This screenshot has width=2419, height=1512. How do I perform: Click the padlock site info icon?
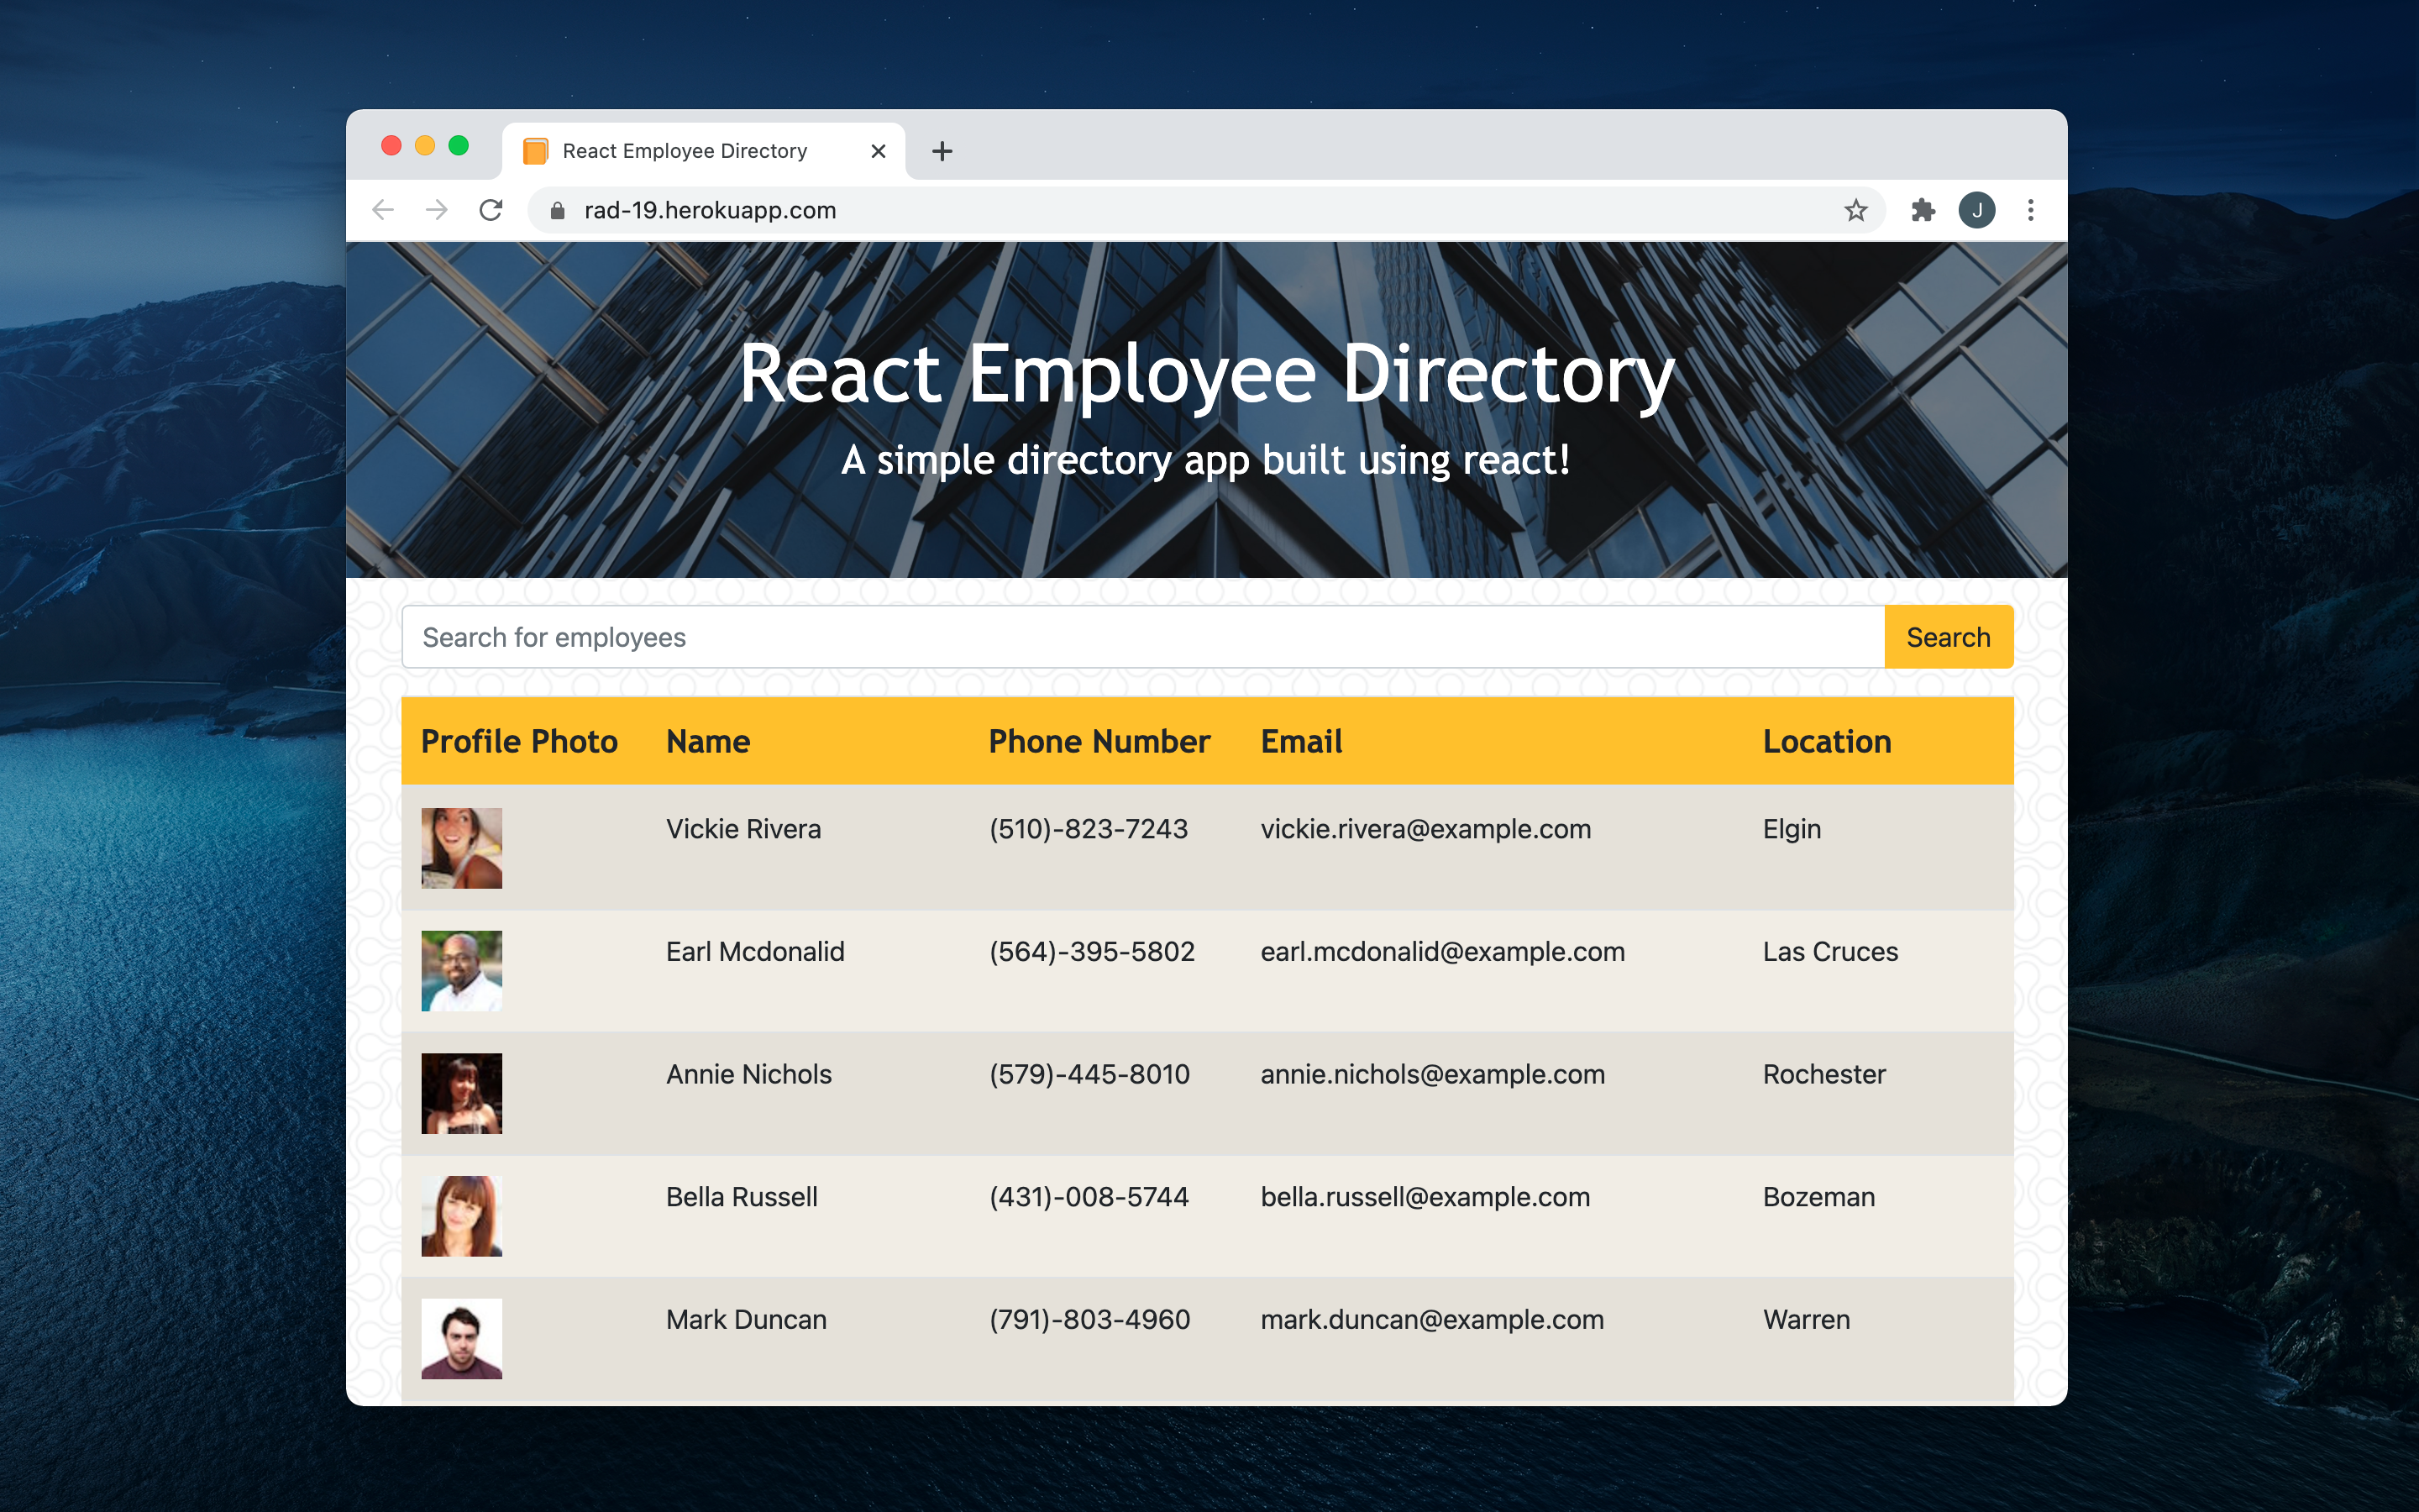558,210
